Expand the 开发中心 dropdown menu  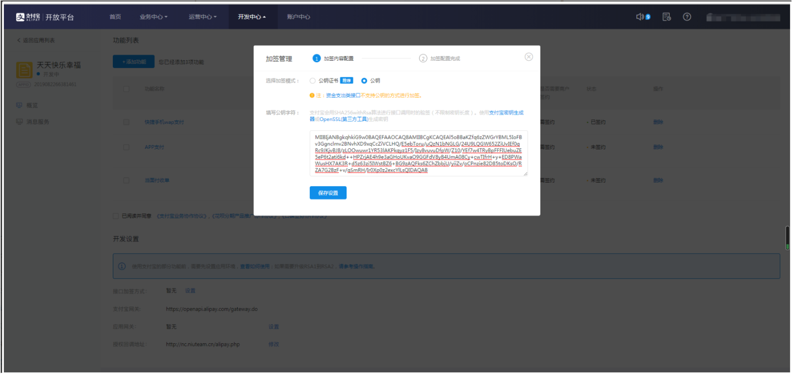(252, 17)
